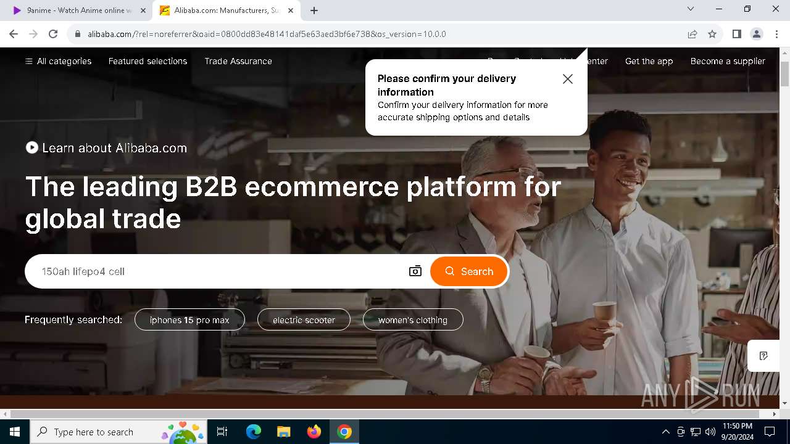Viewport: 790px width, 444px height.
Task: Open the tab search dropdown arrow
Action: 691,9
